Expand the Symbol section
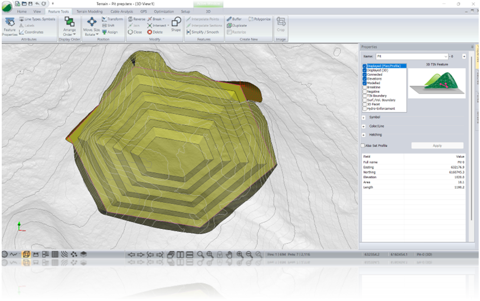The width and height of the screenshot is (480, 301). click(363, 117)
